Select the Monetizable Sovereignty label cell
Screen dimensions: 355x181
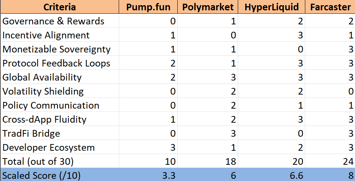pos(60,49)
